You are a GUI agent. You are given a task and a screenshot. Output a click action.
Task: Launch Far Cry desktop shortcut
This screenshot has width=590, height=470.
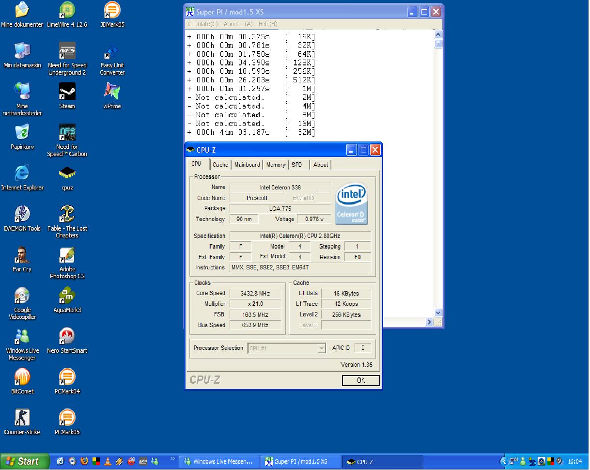click(x=22, y=259)
